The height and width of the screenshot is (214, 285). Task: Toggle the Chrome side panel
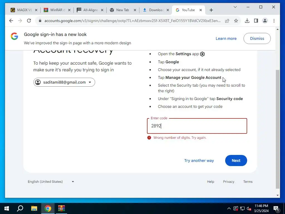click(x=256, y=21)
